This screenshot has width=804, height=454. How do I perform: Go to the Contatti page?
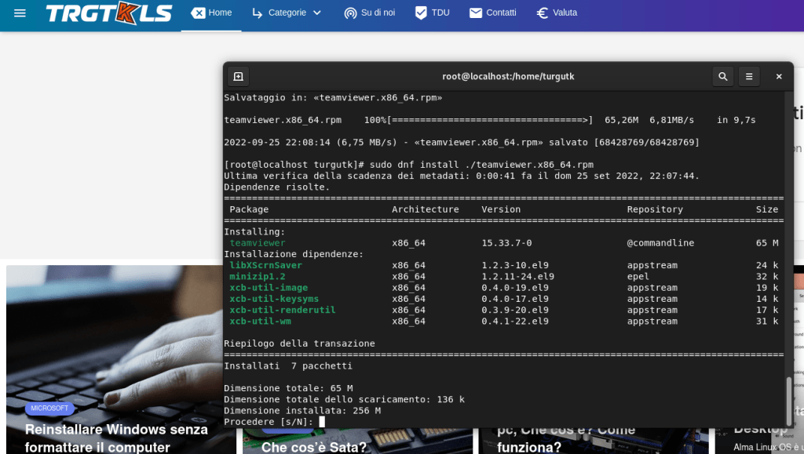[501, 13]
